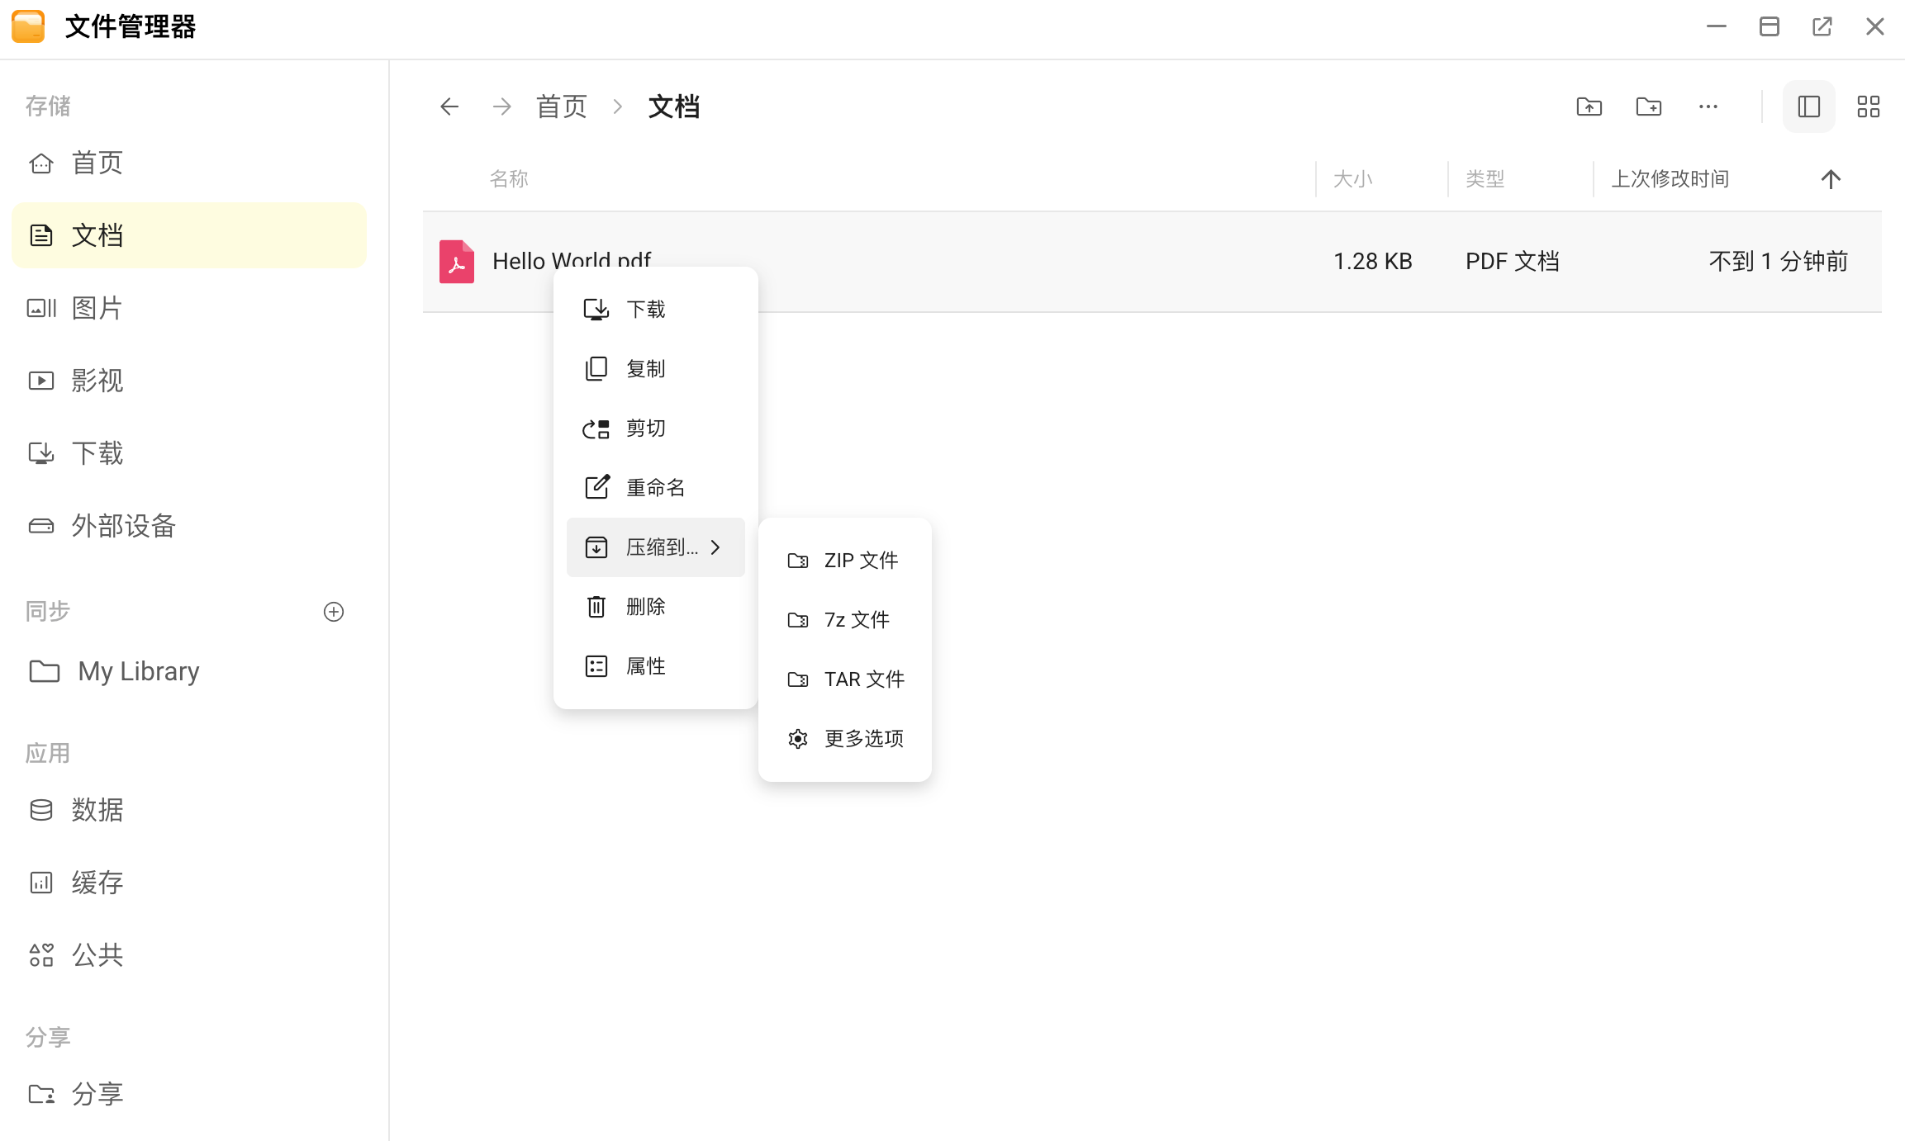Choose 属性 from the context menu
Viewport: 1905px width, 1141px height.
click(x=656, y=666)
